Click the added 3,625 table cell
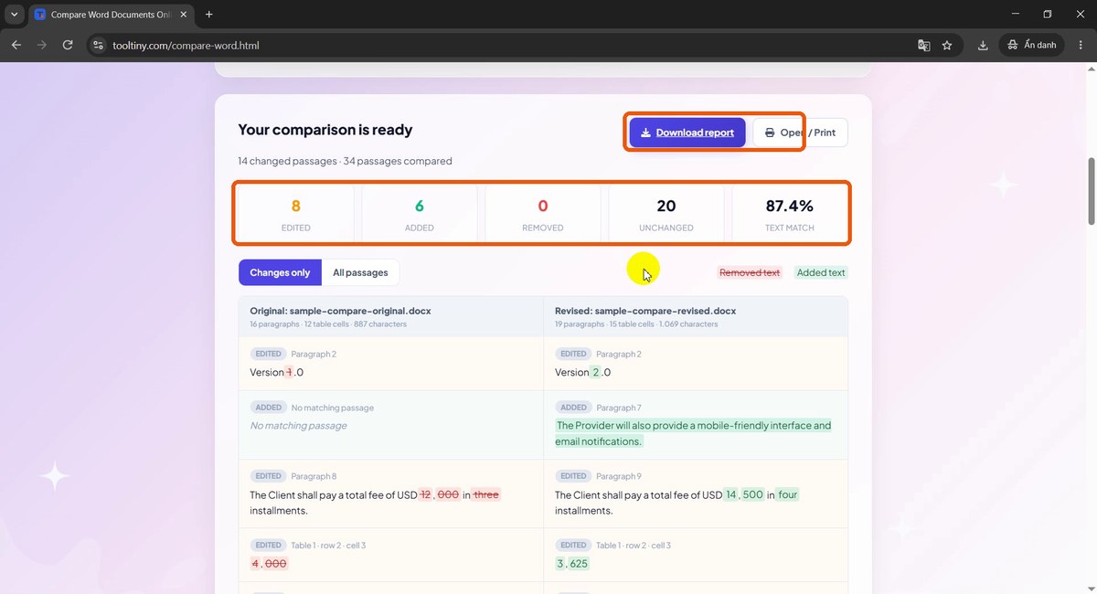Image resolution: width=1097 pixels, height=594 pixels. [x=572, y=564]
